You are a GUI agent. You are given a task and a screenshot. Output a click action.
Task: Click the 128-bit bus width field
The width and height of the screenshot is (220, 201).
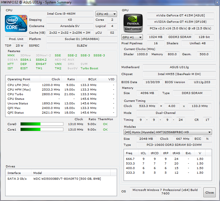(204, 37)
